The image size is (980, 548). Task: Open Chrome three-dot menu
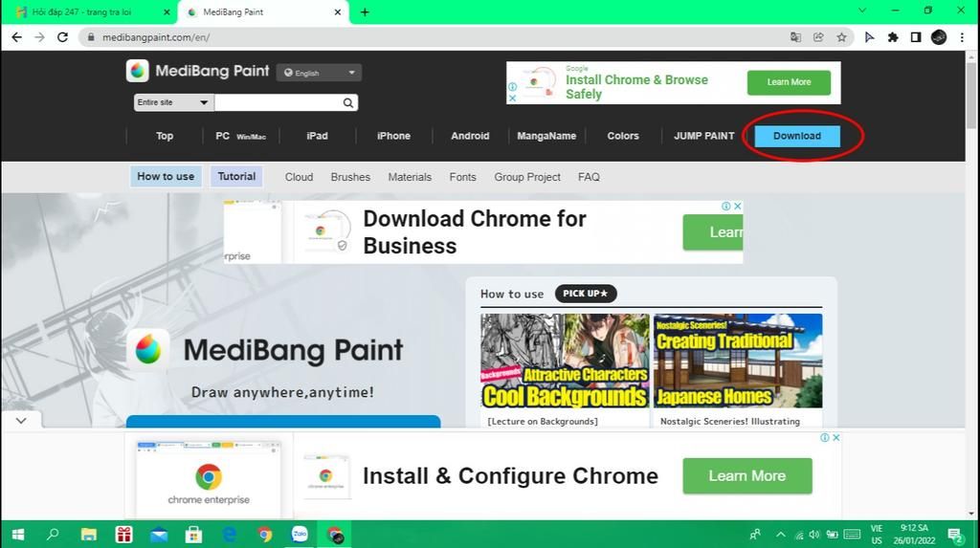click(963, 37)
